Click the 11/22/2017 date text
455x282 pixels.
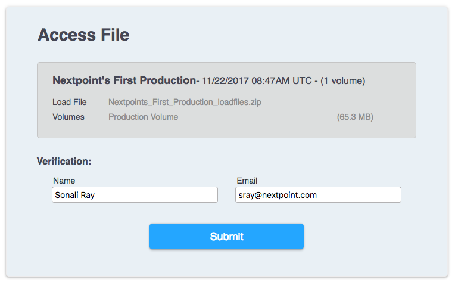click(225, 80)
